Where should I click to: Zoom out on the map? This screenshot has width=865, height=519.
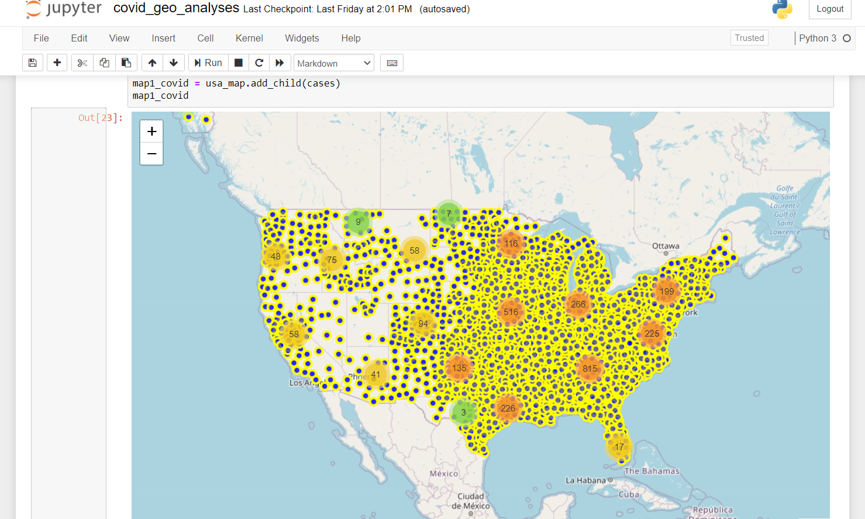151,154
